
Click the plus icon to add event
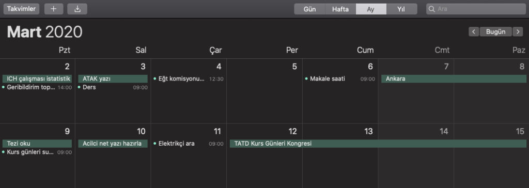54,9
